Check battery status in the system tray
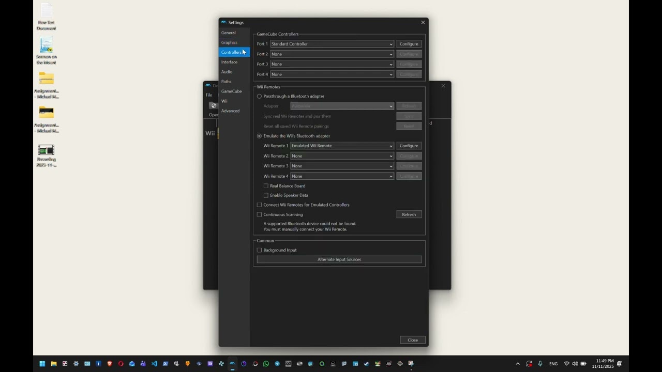This screenshot has width=662, height=372. (x=583, y=364)
